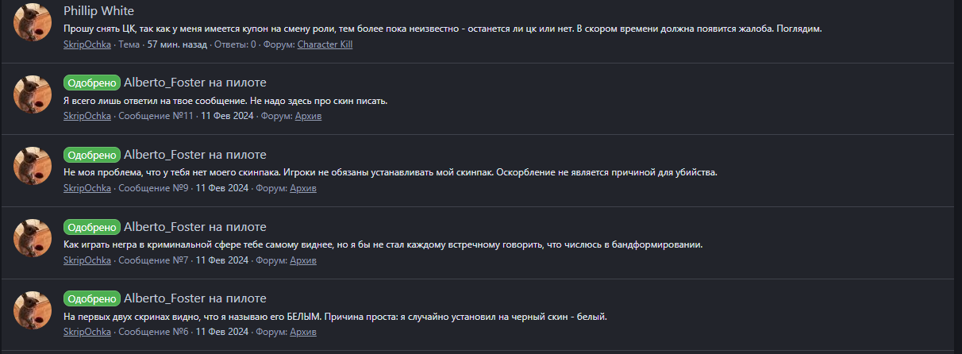The width and height of the screenshot is (962, 354).
Task: Open the Alberto_Foster title for message №6
Action: [x=195, y=298]
